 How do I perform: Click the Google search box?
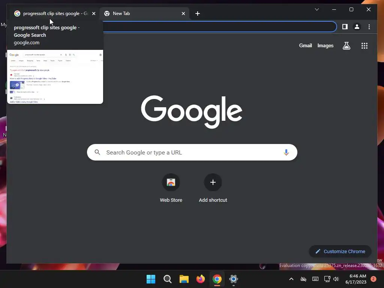(x=192, y=152)
